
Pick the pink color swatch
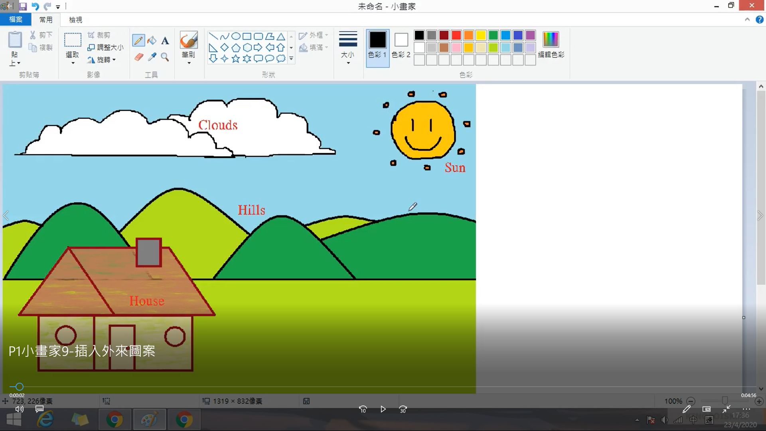456,47
